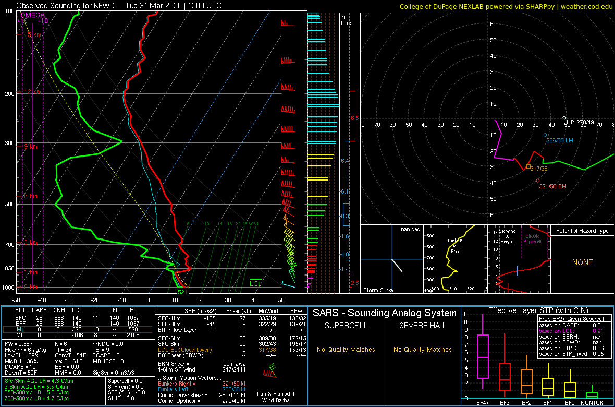Click the 'Storm Slinky' label
This screenshot has height=407, width=615.
[378, 290]
